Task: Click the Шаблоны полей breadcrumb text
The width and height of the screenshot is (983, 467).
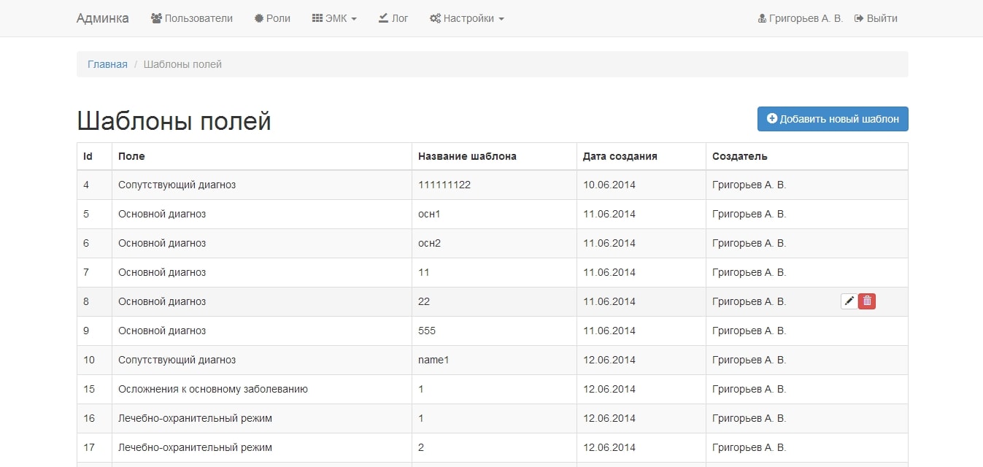Action: pyautogui.click(x=182, y=64)
